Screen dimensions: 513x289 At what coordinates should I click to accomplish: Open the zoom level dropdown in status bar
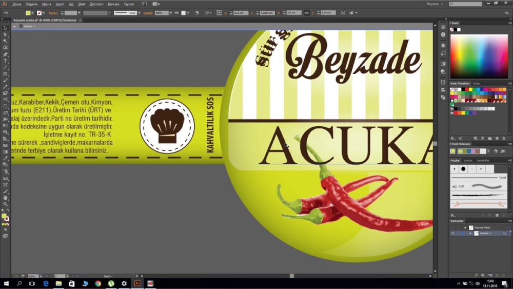click(41, 276)
